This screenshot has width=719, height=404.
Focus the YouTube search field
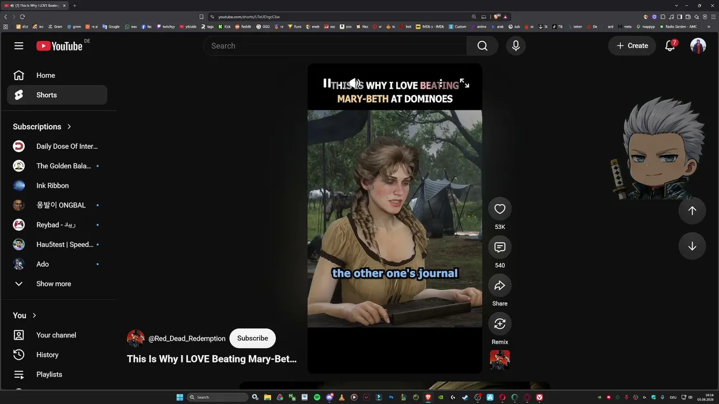(335, 46)
